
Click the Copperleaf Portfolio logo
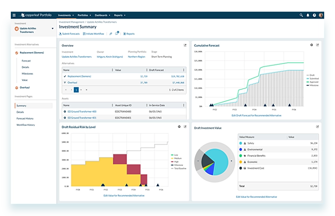click(36, 15)
